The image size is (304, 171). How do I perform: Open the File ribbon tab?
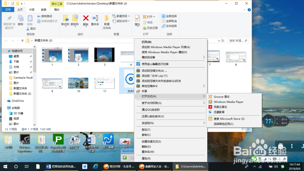tap(8, 9)
